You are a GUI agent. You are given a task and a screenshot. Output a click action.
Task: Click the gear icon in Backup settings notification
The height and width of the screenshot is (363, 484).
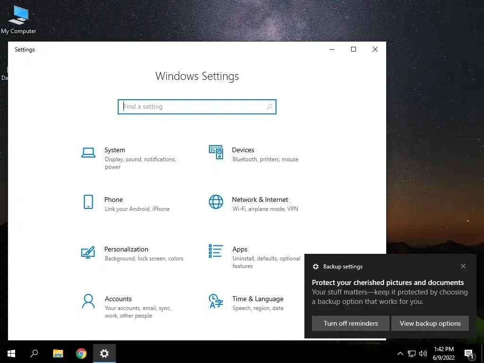point(315,267)
